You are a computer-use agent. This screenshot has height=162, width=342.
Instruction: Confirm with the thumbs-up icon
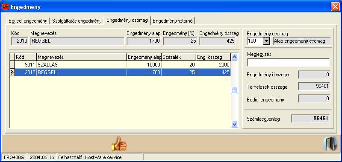coord(119,144)
